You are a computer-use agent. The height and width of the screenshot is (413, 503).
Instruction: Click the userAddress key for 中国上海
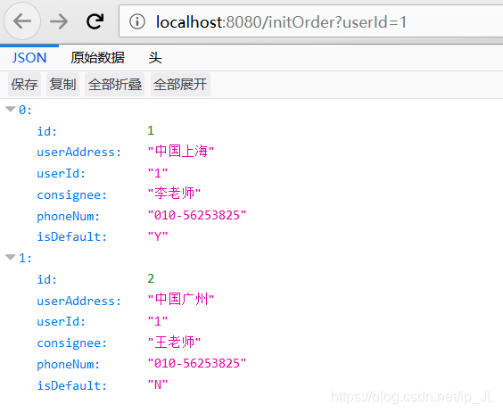coord(79,153)
